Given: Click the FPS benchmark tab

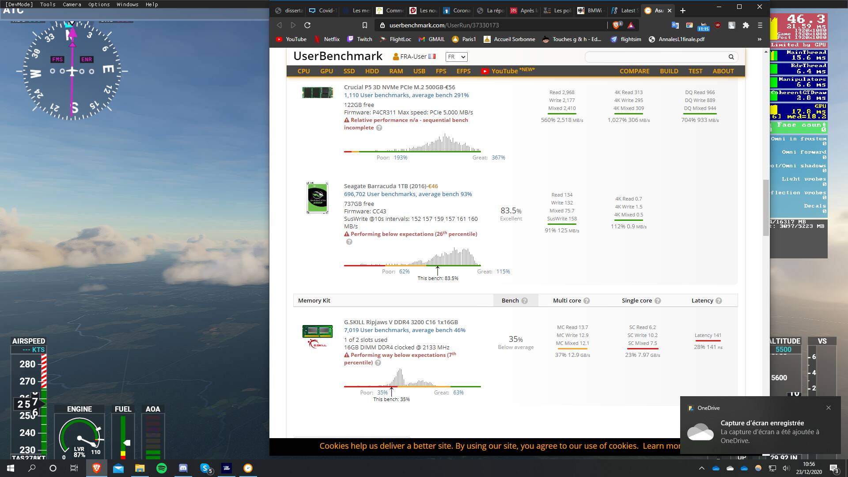Looking at the screenshot, I should [x=441, y=71].
